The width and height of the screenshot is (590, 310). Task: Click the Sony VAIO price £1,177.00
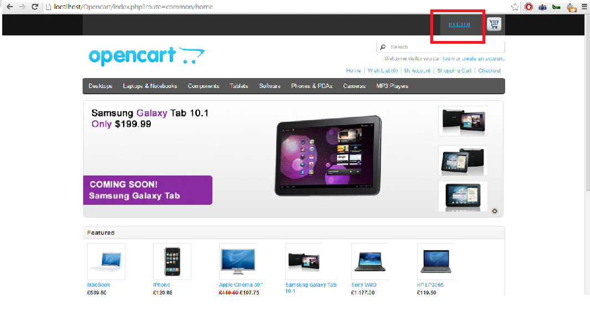point(363,293)
